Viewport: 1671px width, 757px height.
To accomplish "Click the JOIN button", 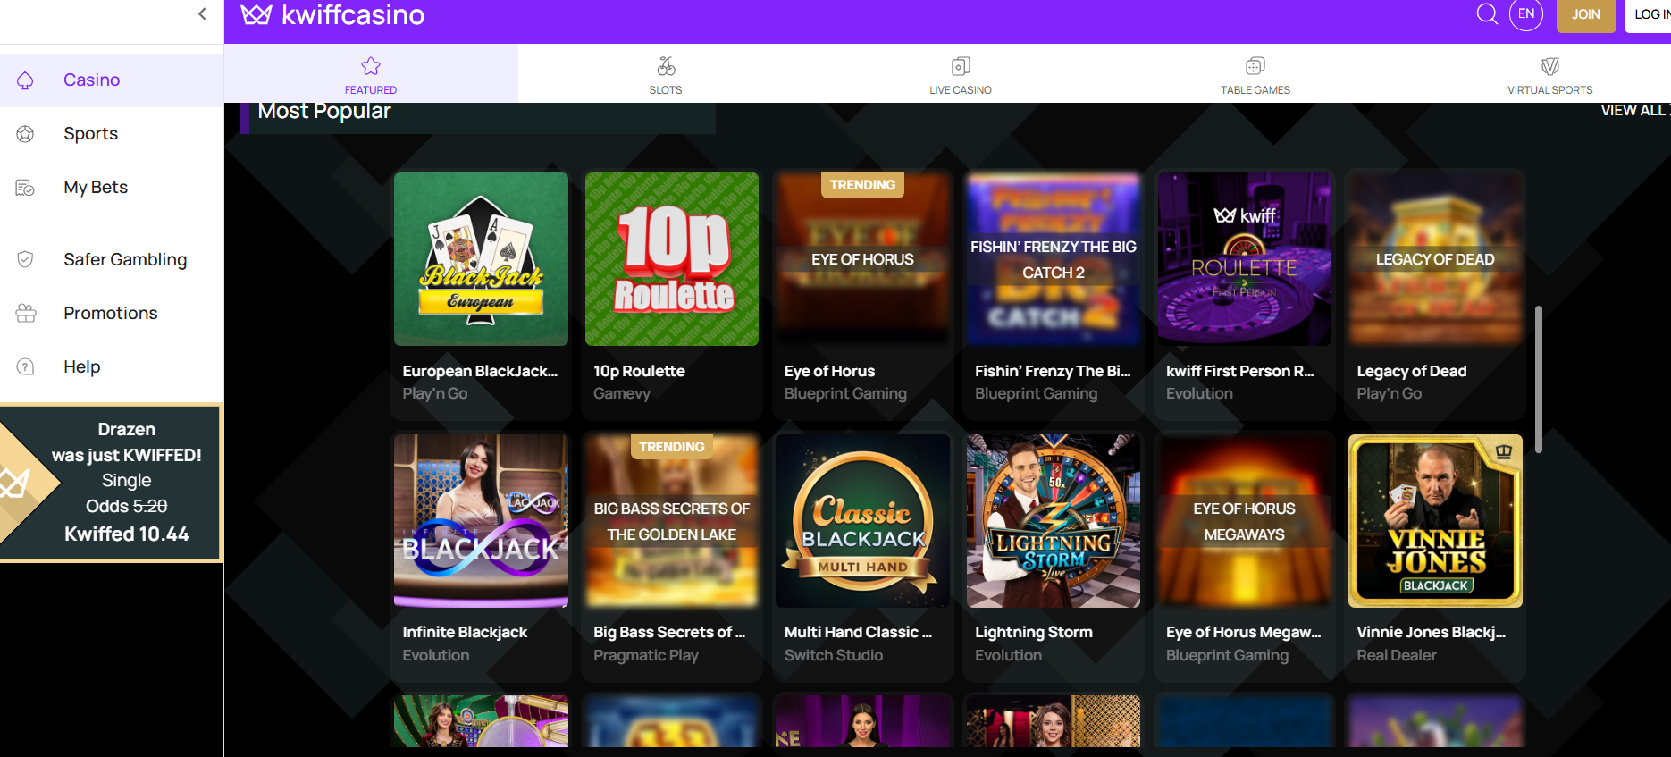I will [x=1586, y=15].
